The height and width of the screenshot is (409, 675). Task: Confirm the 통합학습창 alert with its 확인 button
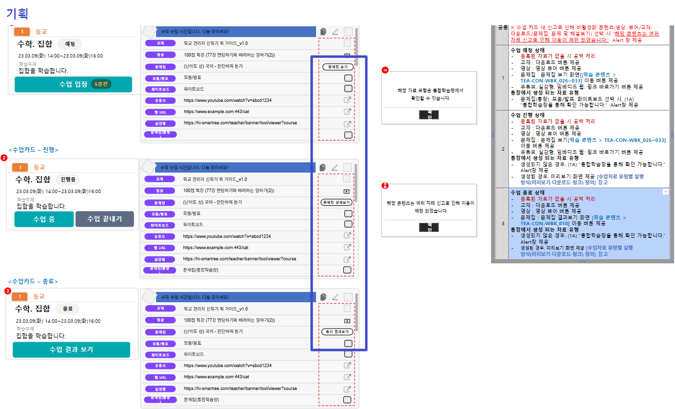pos(429,115)
